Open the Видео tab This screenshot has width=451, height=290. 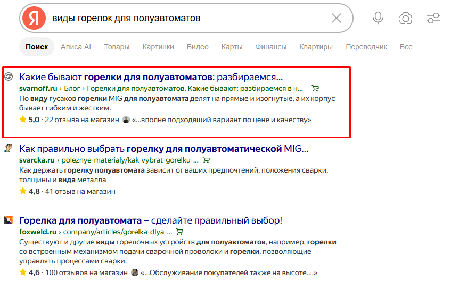pos(198,47)
